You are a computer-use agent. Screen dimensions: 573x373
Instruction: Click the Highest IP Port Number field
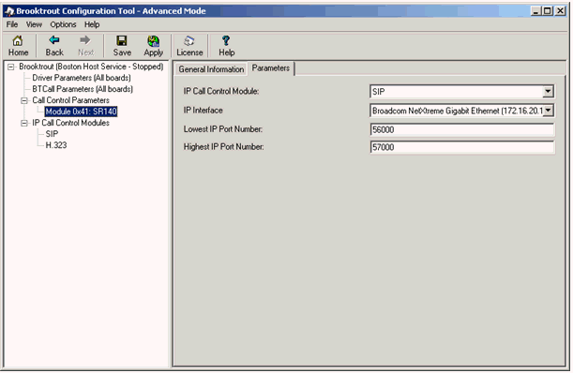[x=462, y=147]
